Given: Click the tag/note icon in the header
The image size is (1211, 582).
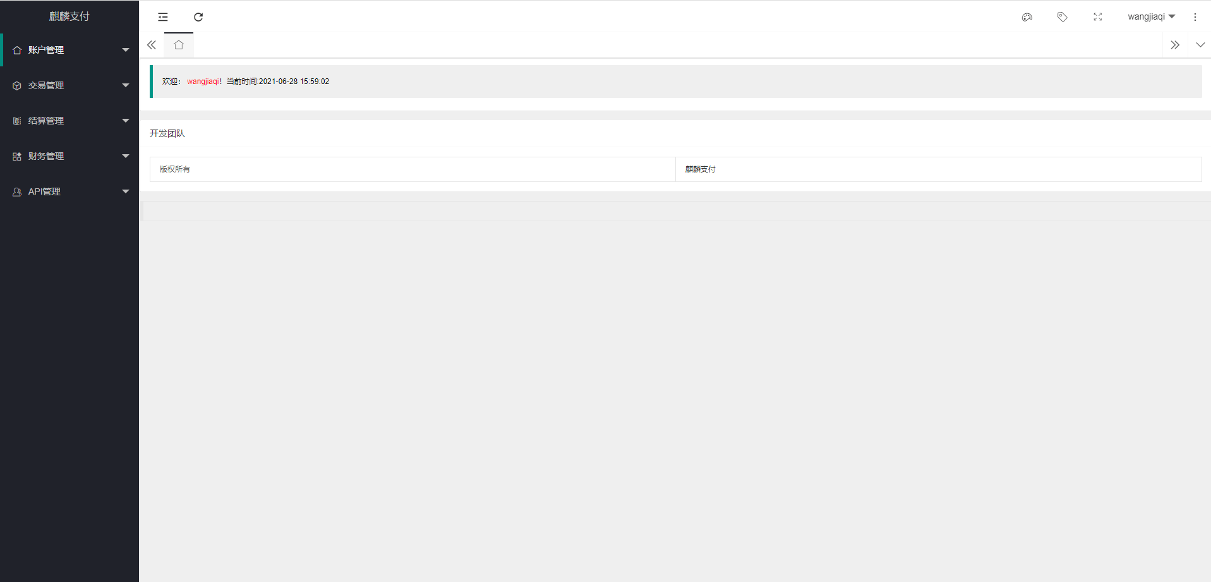Looking at the screenshot, I should pyautogui.click(x=1063, y=17).
